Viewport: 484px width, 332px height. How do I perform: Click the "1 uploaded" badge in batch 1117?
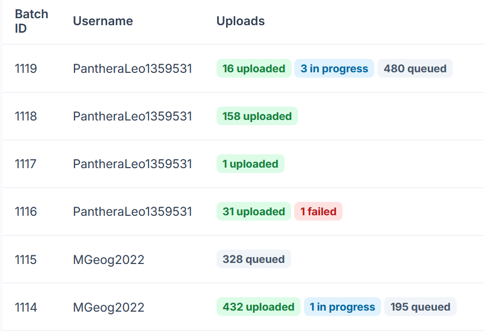coord(250,164)
